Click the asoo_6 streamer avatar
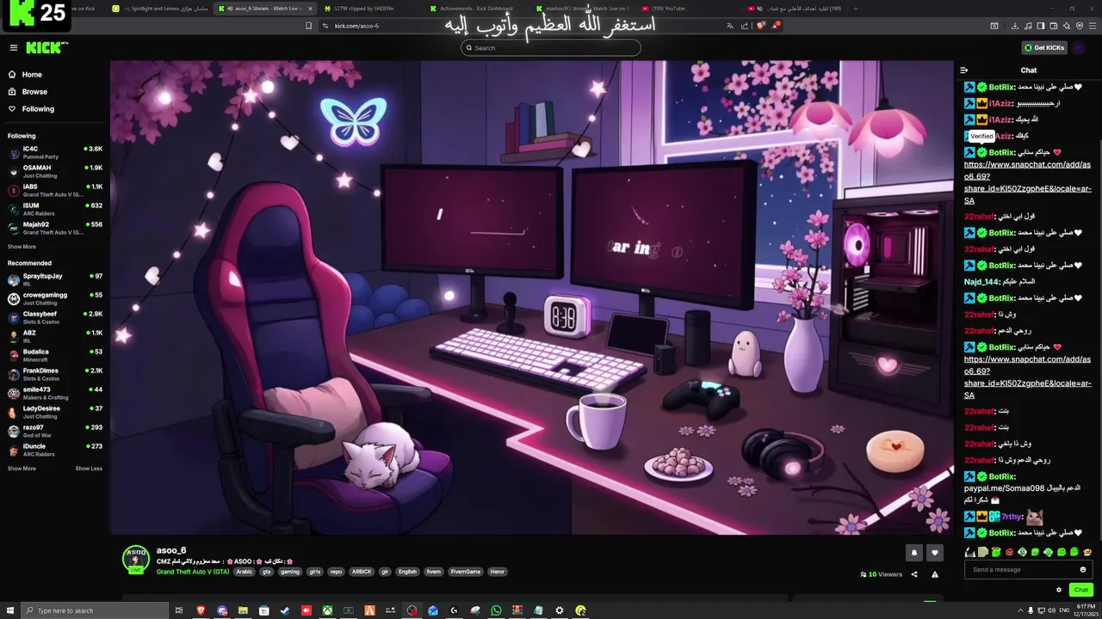Image resolution: width=1102 pixels, height=619 pixels. 136,559
